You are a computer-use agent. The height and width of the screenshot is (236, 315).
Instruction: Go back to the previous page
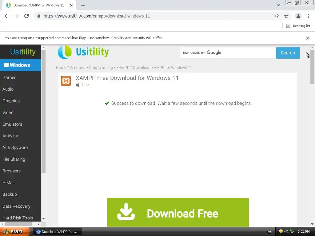pyautogui.click(x=7, y=16)
